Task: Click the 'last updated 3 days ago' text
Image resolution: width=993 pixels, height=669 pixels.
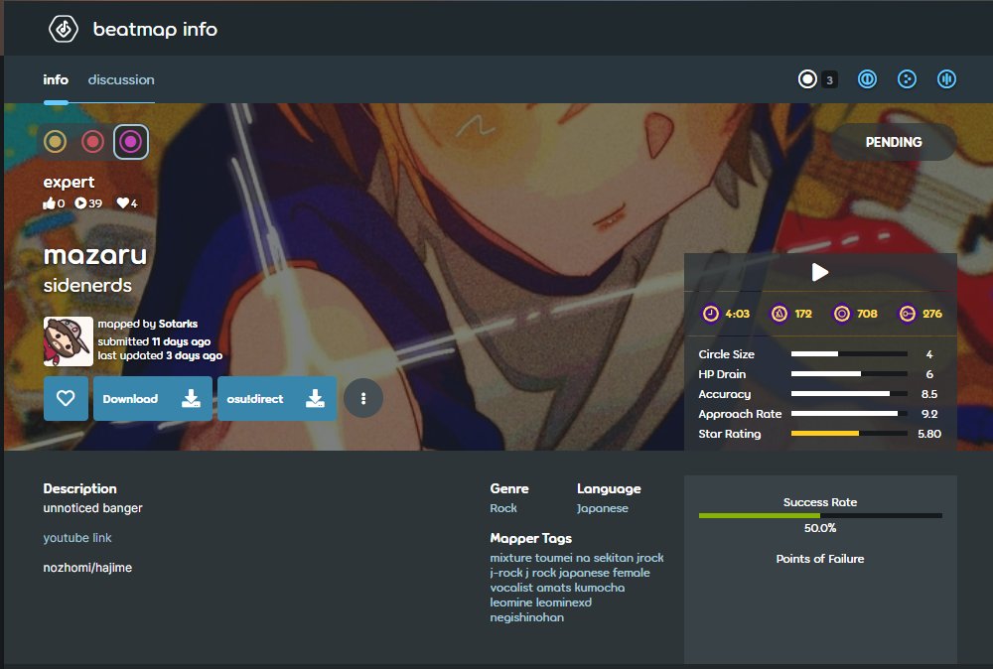Action: (160, 355)
